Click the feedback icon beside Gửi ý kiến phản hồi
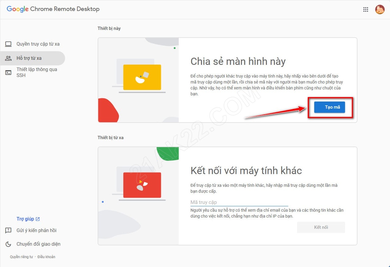 [8, 230]
